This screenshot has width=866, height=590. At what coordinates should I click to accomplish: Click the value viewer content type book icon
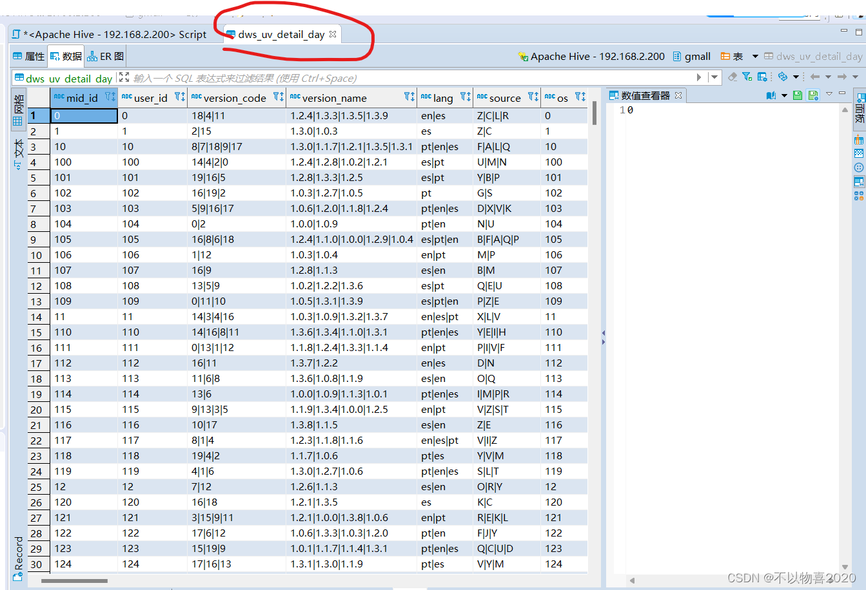[x=771, y=95]
